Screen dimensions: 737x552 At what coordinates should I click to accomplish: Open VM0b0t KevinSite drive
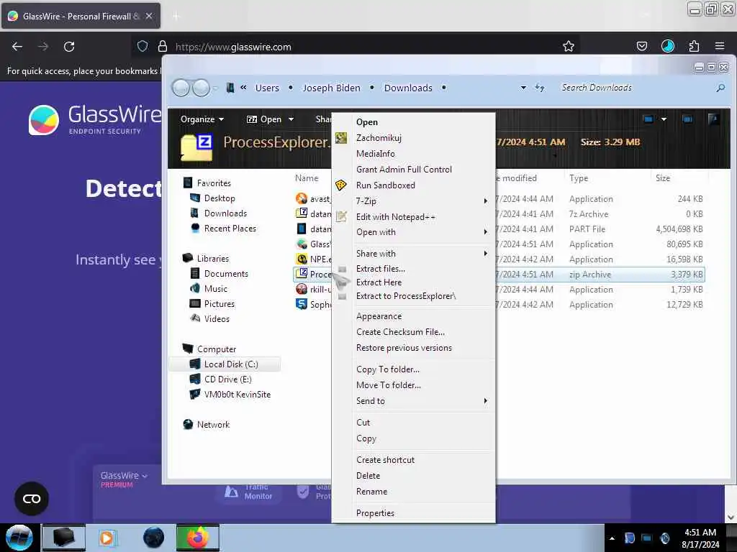point(238,395)
